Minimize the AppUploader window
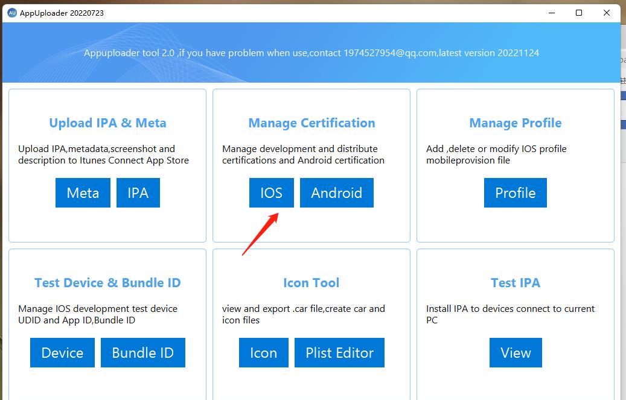The width and height of the screenshot is (626, 400). (x=551, y=12)
